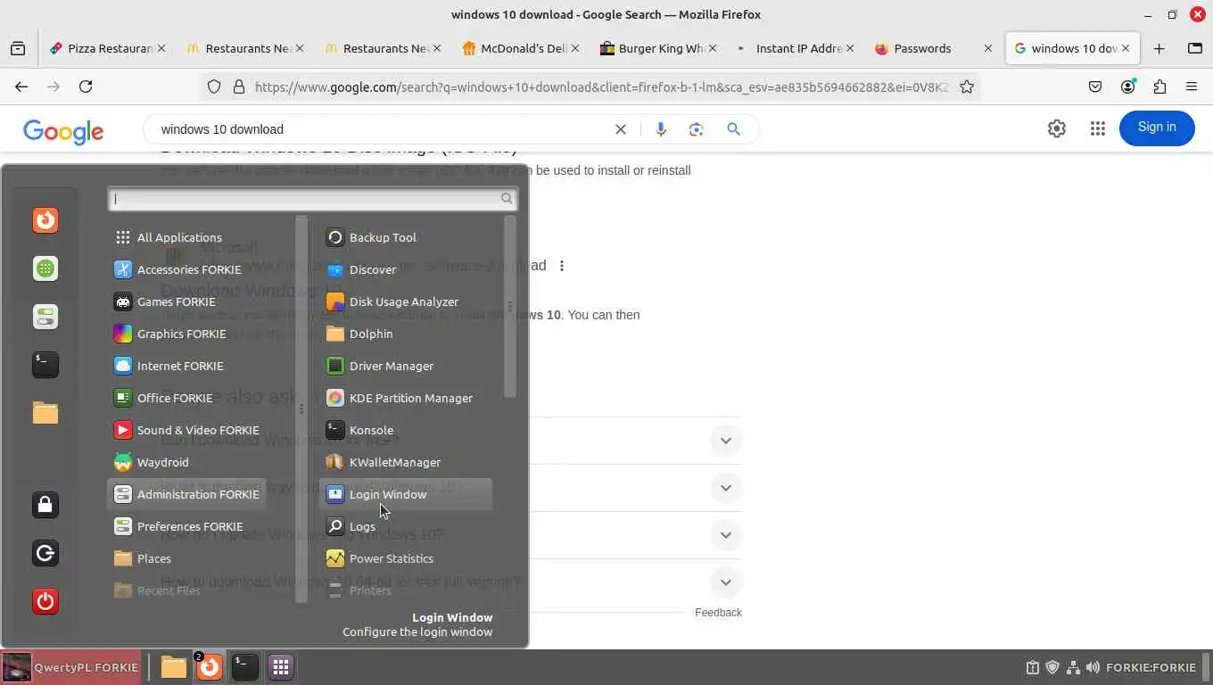
Task: Click the QwertyPL FORKIE menu button
Action: tap(71, 667)
